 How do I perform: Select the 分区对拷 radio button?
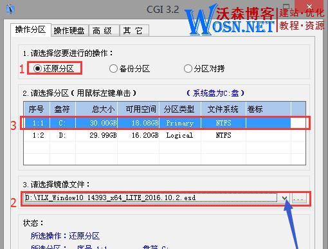[204, 69]
